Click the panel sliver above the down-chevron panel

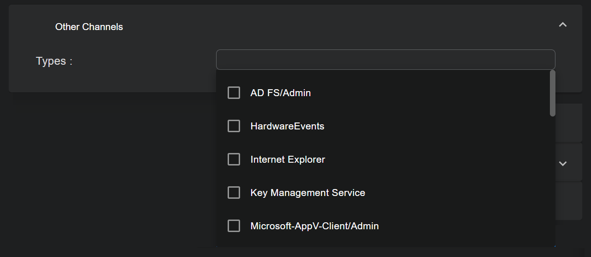point(568,123)
